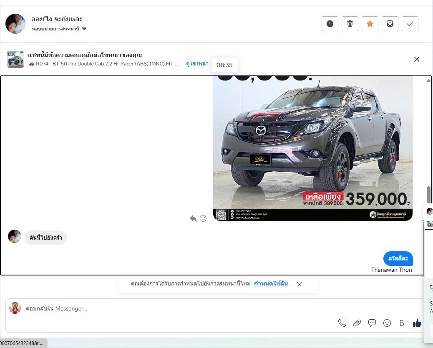Open payment request baht icon
This screenshot has height=348, width=433.
pyautogui.click(x=402, y=323)
